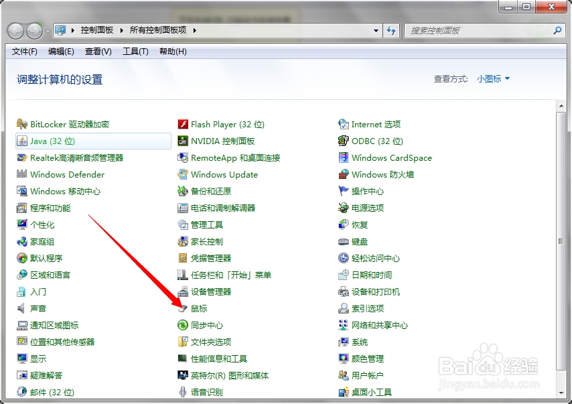Open the 查看(V) menu

(97, 52)
